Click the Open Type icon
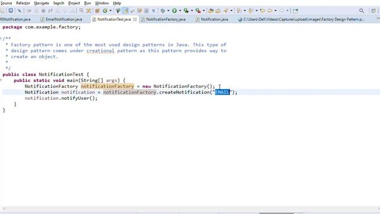 point(211,11)
